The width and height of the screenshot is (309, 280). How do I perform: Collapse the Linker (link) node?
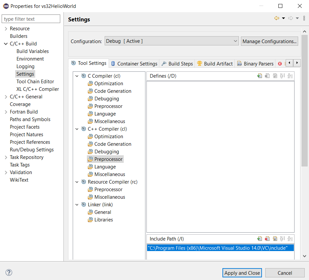77,205
